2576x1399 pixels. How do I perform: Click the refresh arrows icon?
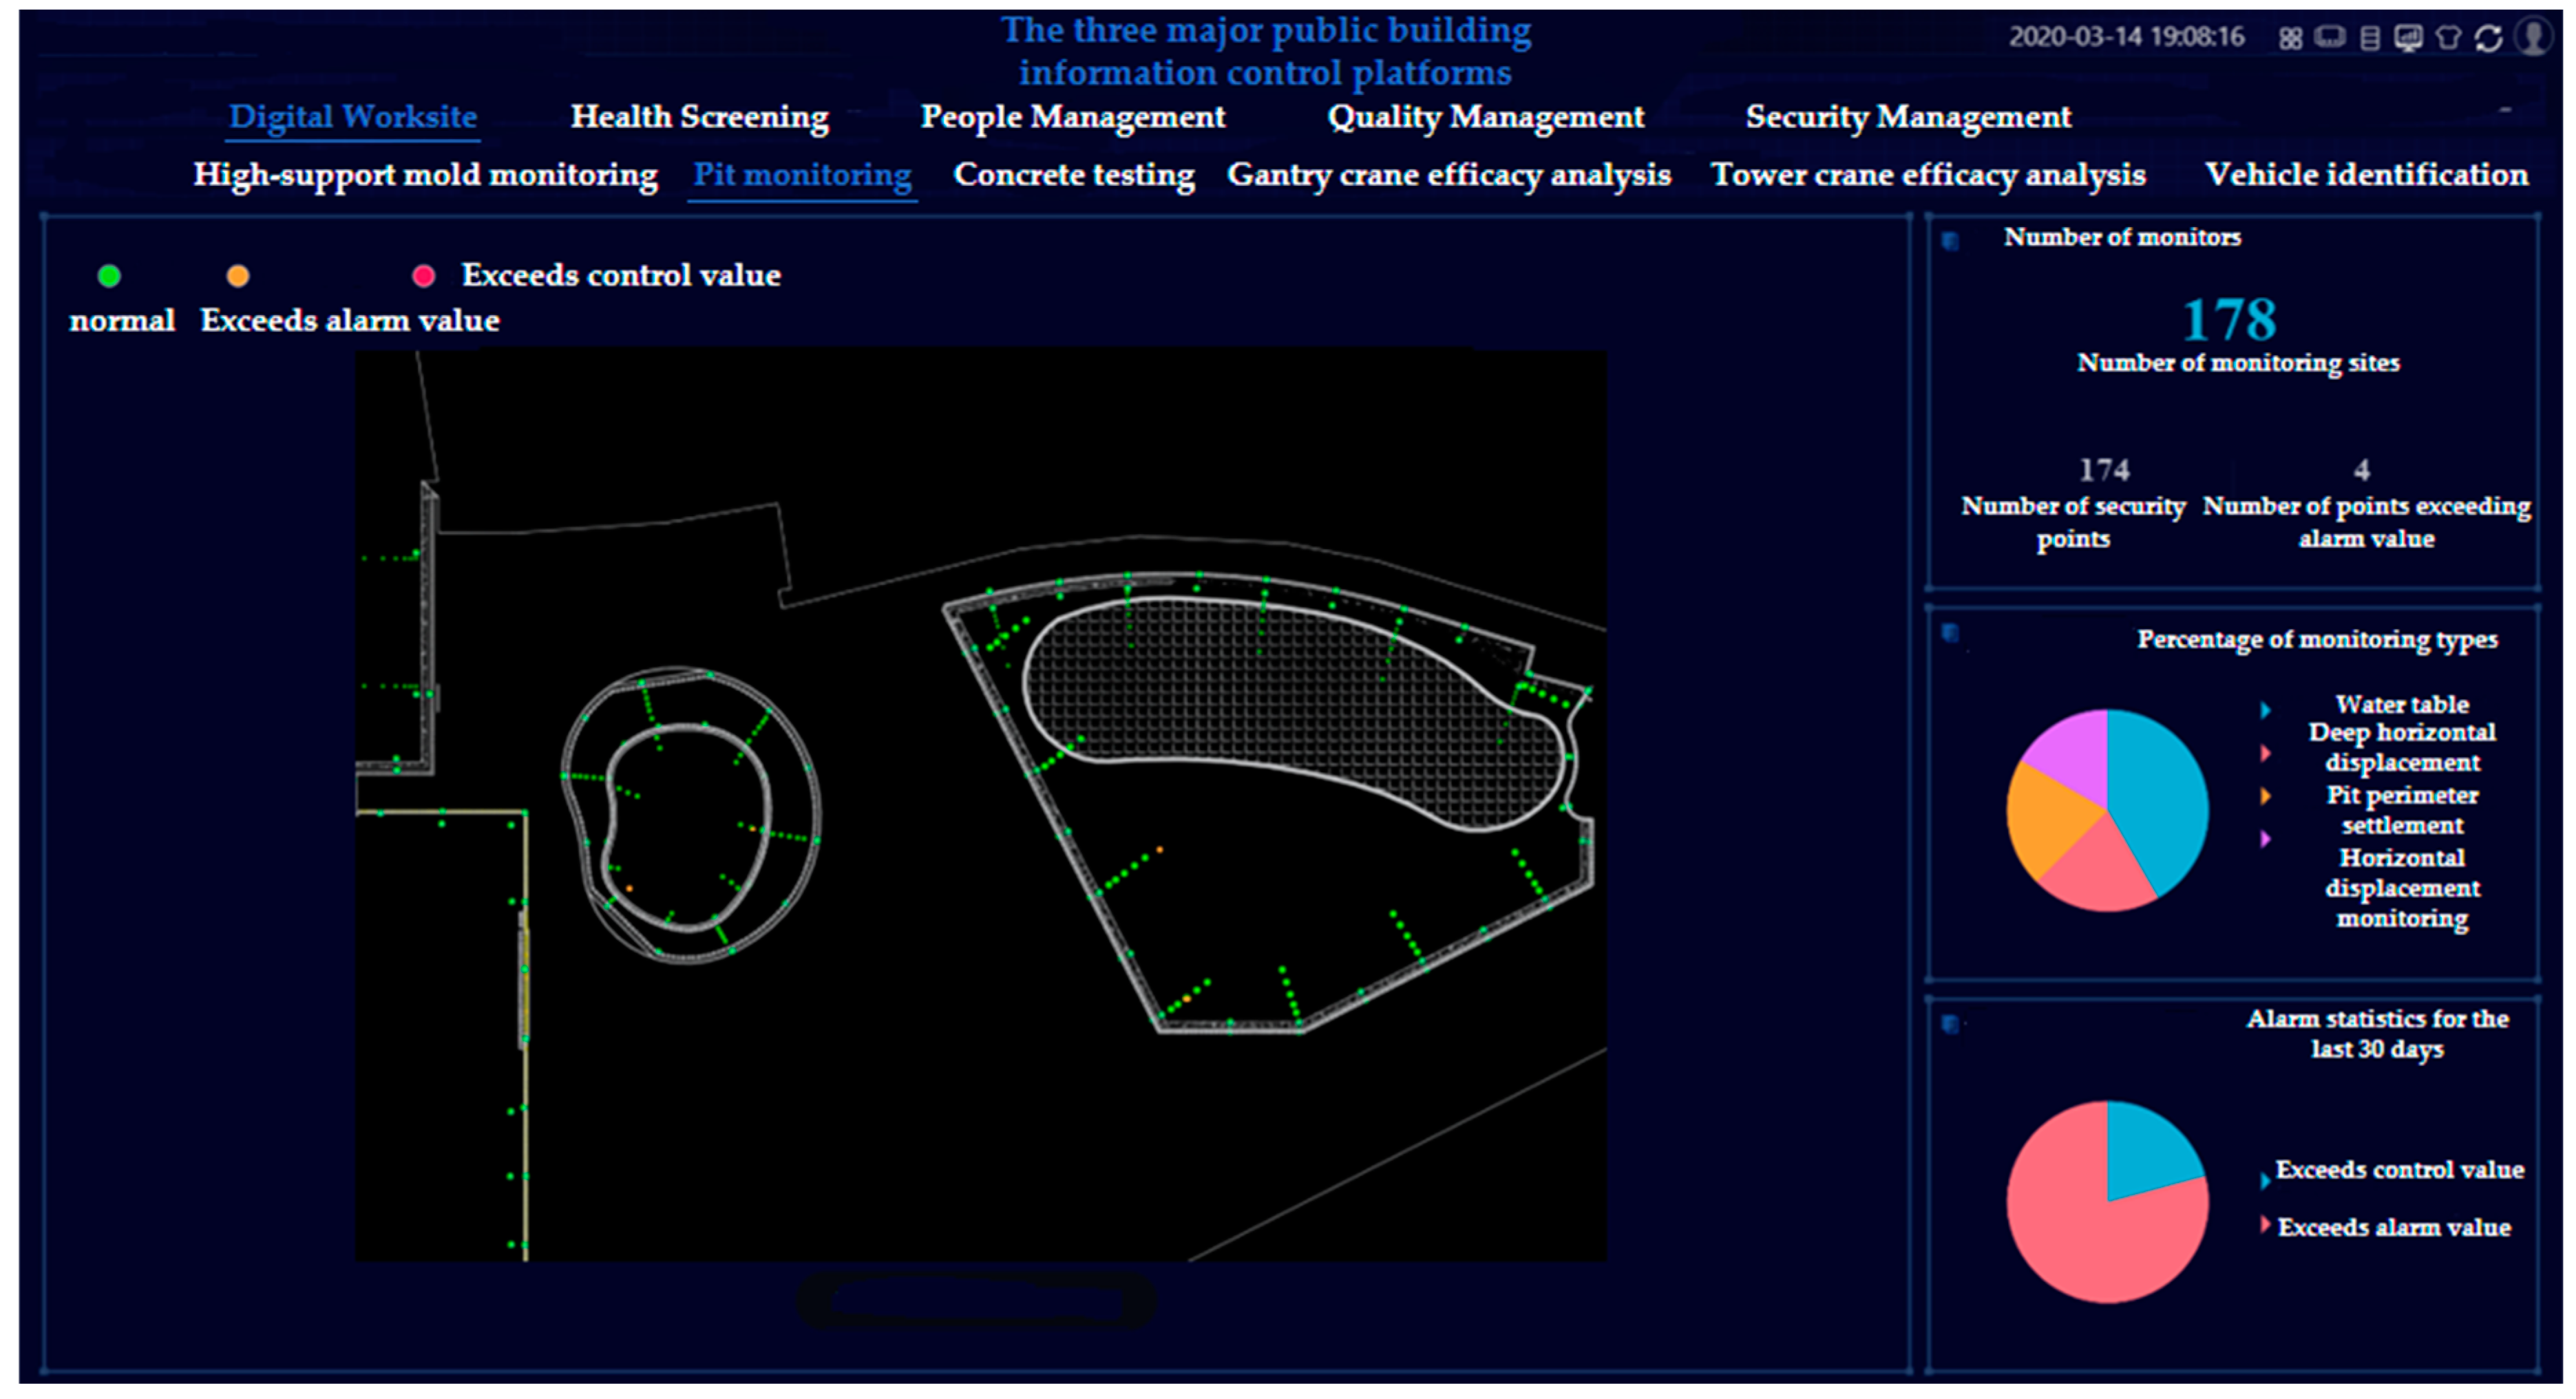tap(2488, 38)
